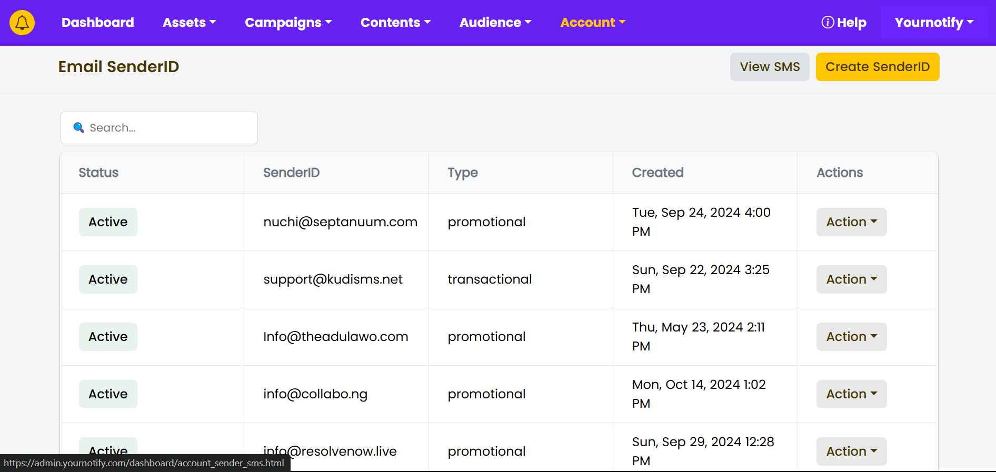Click Active badge for info@collabo.ng
The width and height of the screenshot is (996, 472).
click(108, 394)
